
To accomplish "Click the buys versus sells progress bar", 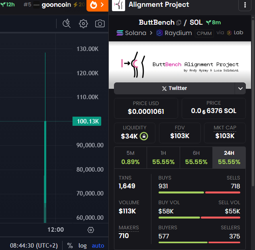I will [199, 193].
